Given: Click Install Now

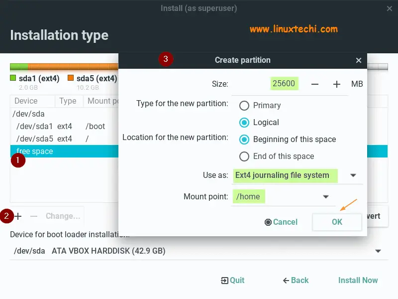Looking at the screenshot, I should 358,280.
